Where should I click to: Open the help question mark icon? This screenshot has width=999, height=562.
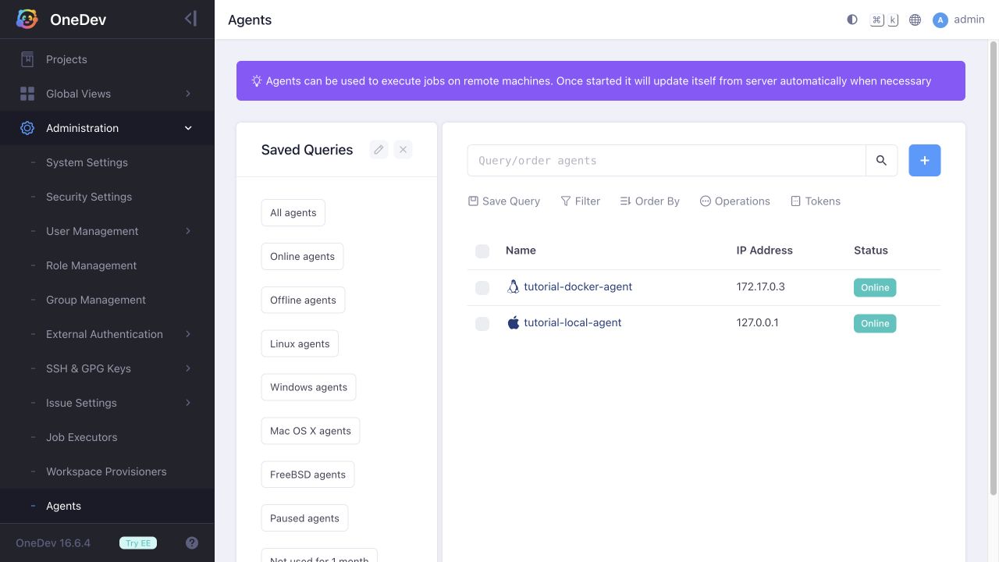pos(192,542)
